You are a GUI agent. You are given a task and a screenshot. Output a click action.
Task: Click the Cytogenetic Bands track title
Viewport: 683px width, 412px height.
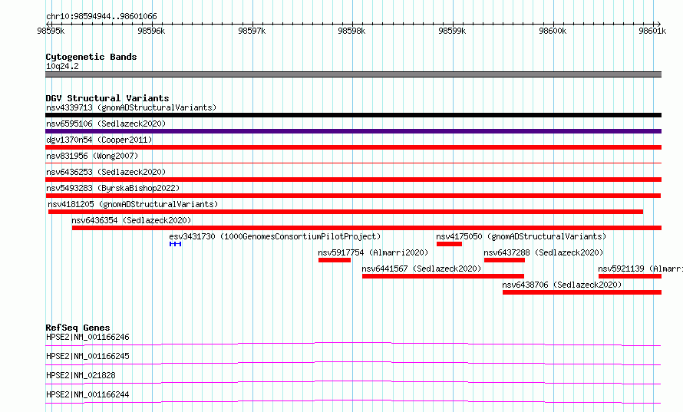[x=91, y=57]
